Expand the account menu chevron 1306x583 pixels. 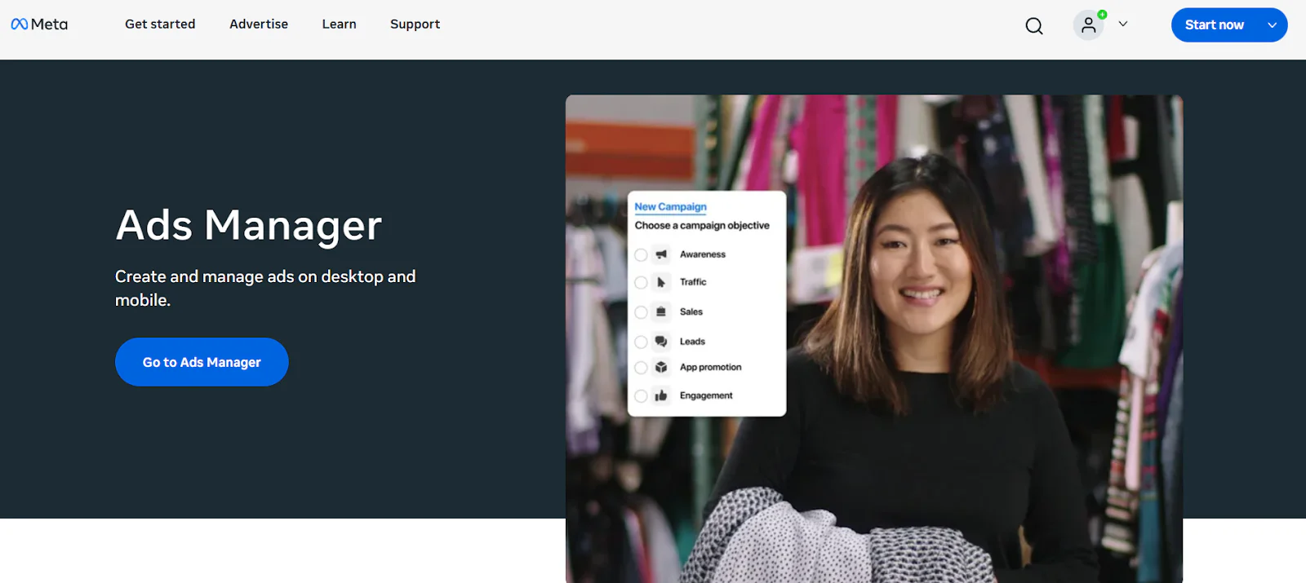coord(1123,24)
